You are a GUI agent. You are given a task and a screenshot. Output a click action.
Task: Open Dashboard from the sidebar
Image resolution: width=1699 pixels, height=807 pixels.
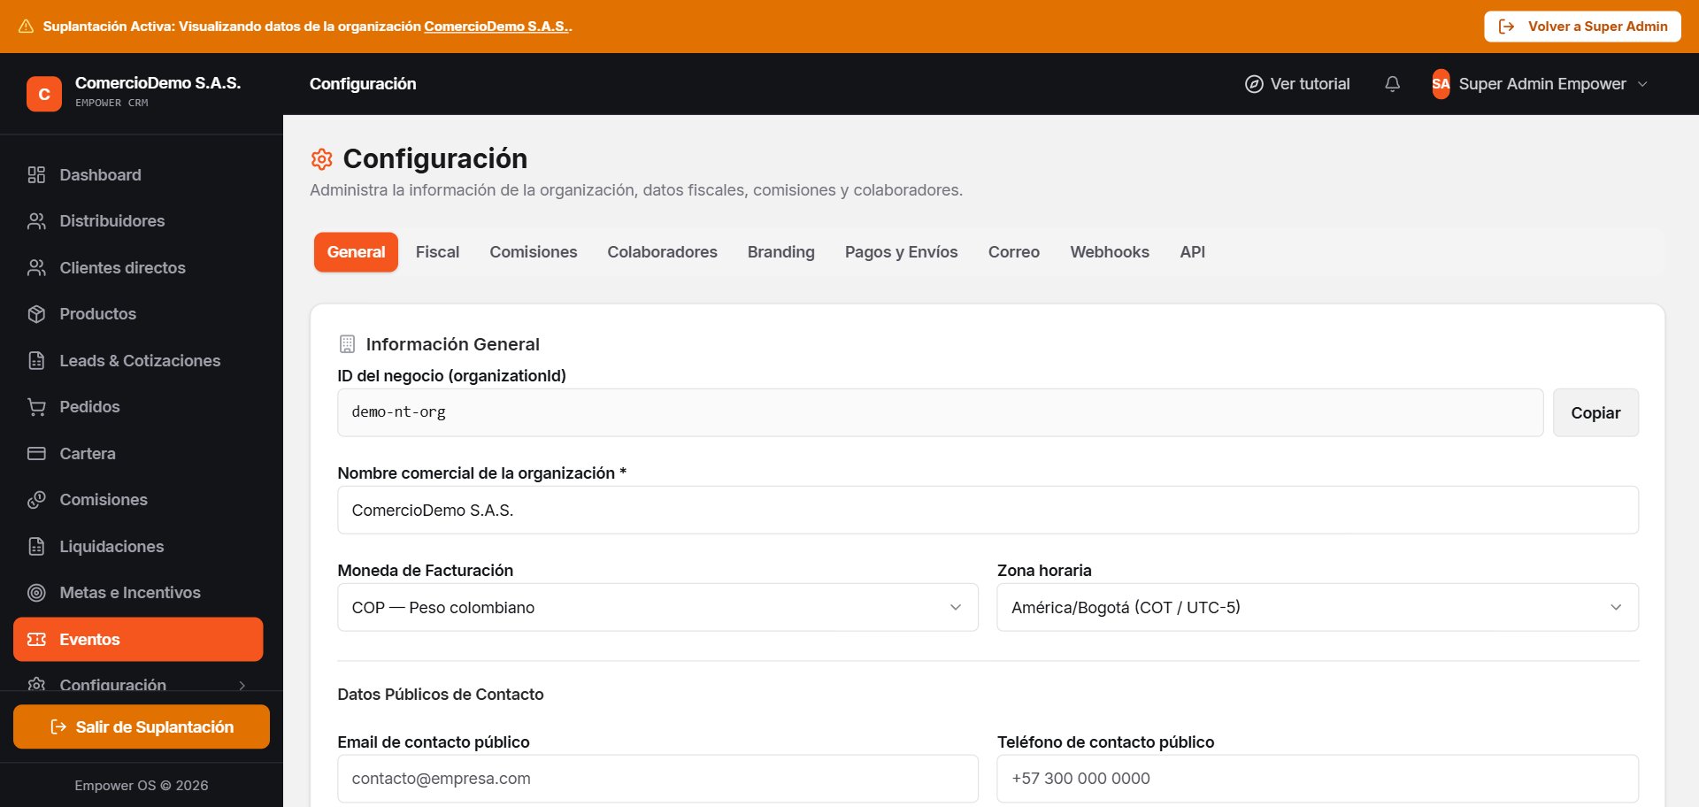[138, 175]
